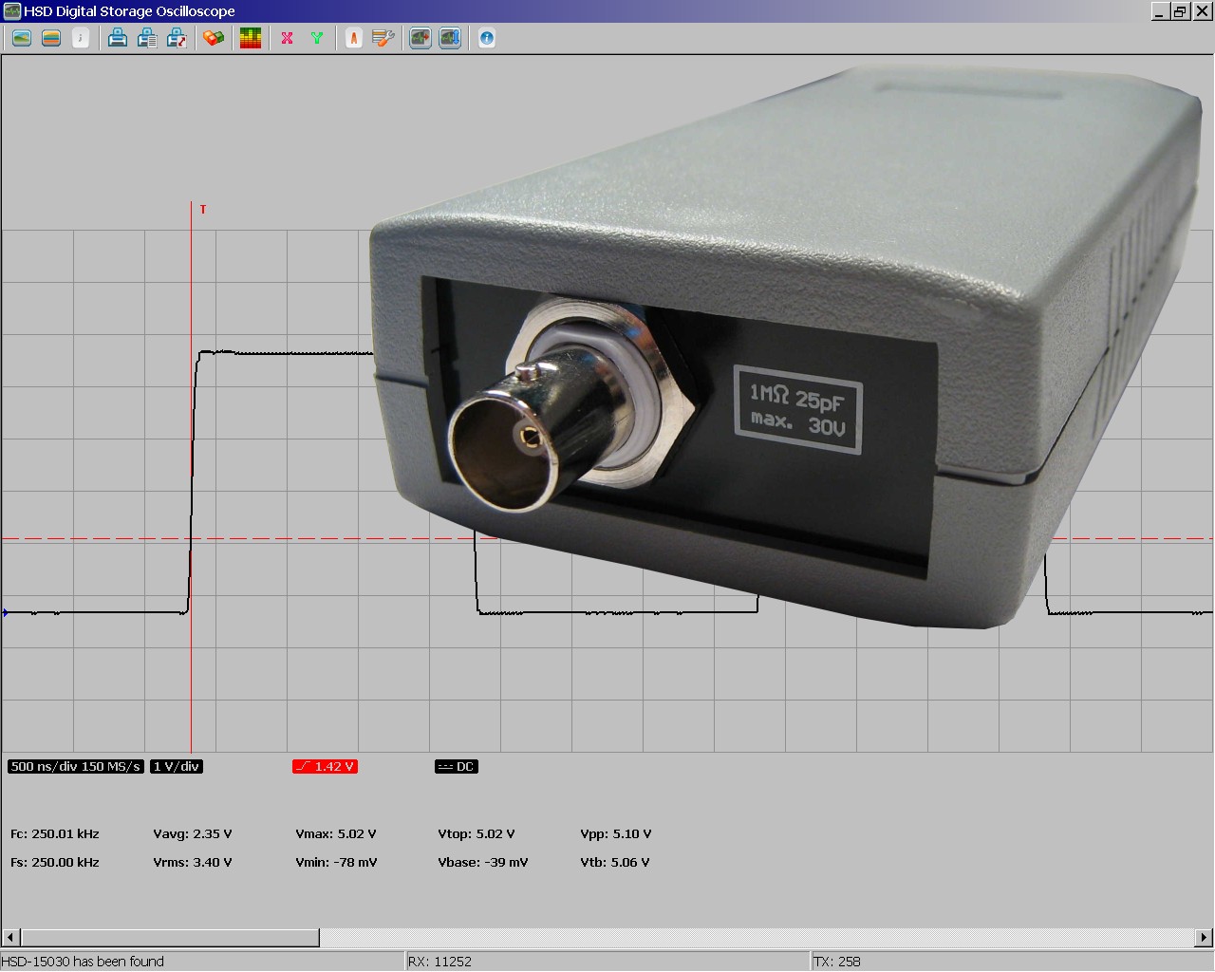Click the plain printer icon
The height and width of the screenshot is (972, 1215).
click(x=118, y=38)
